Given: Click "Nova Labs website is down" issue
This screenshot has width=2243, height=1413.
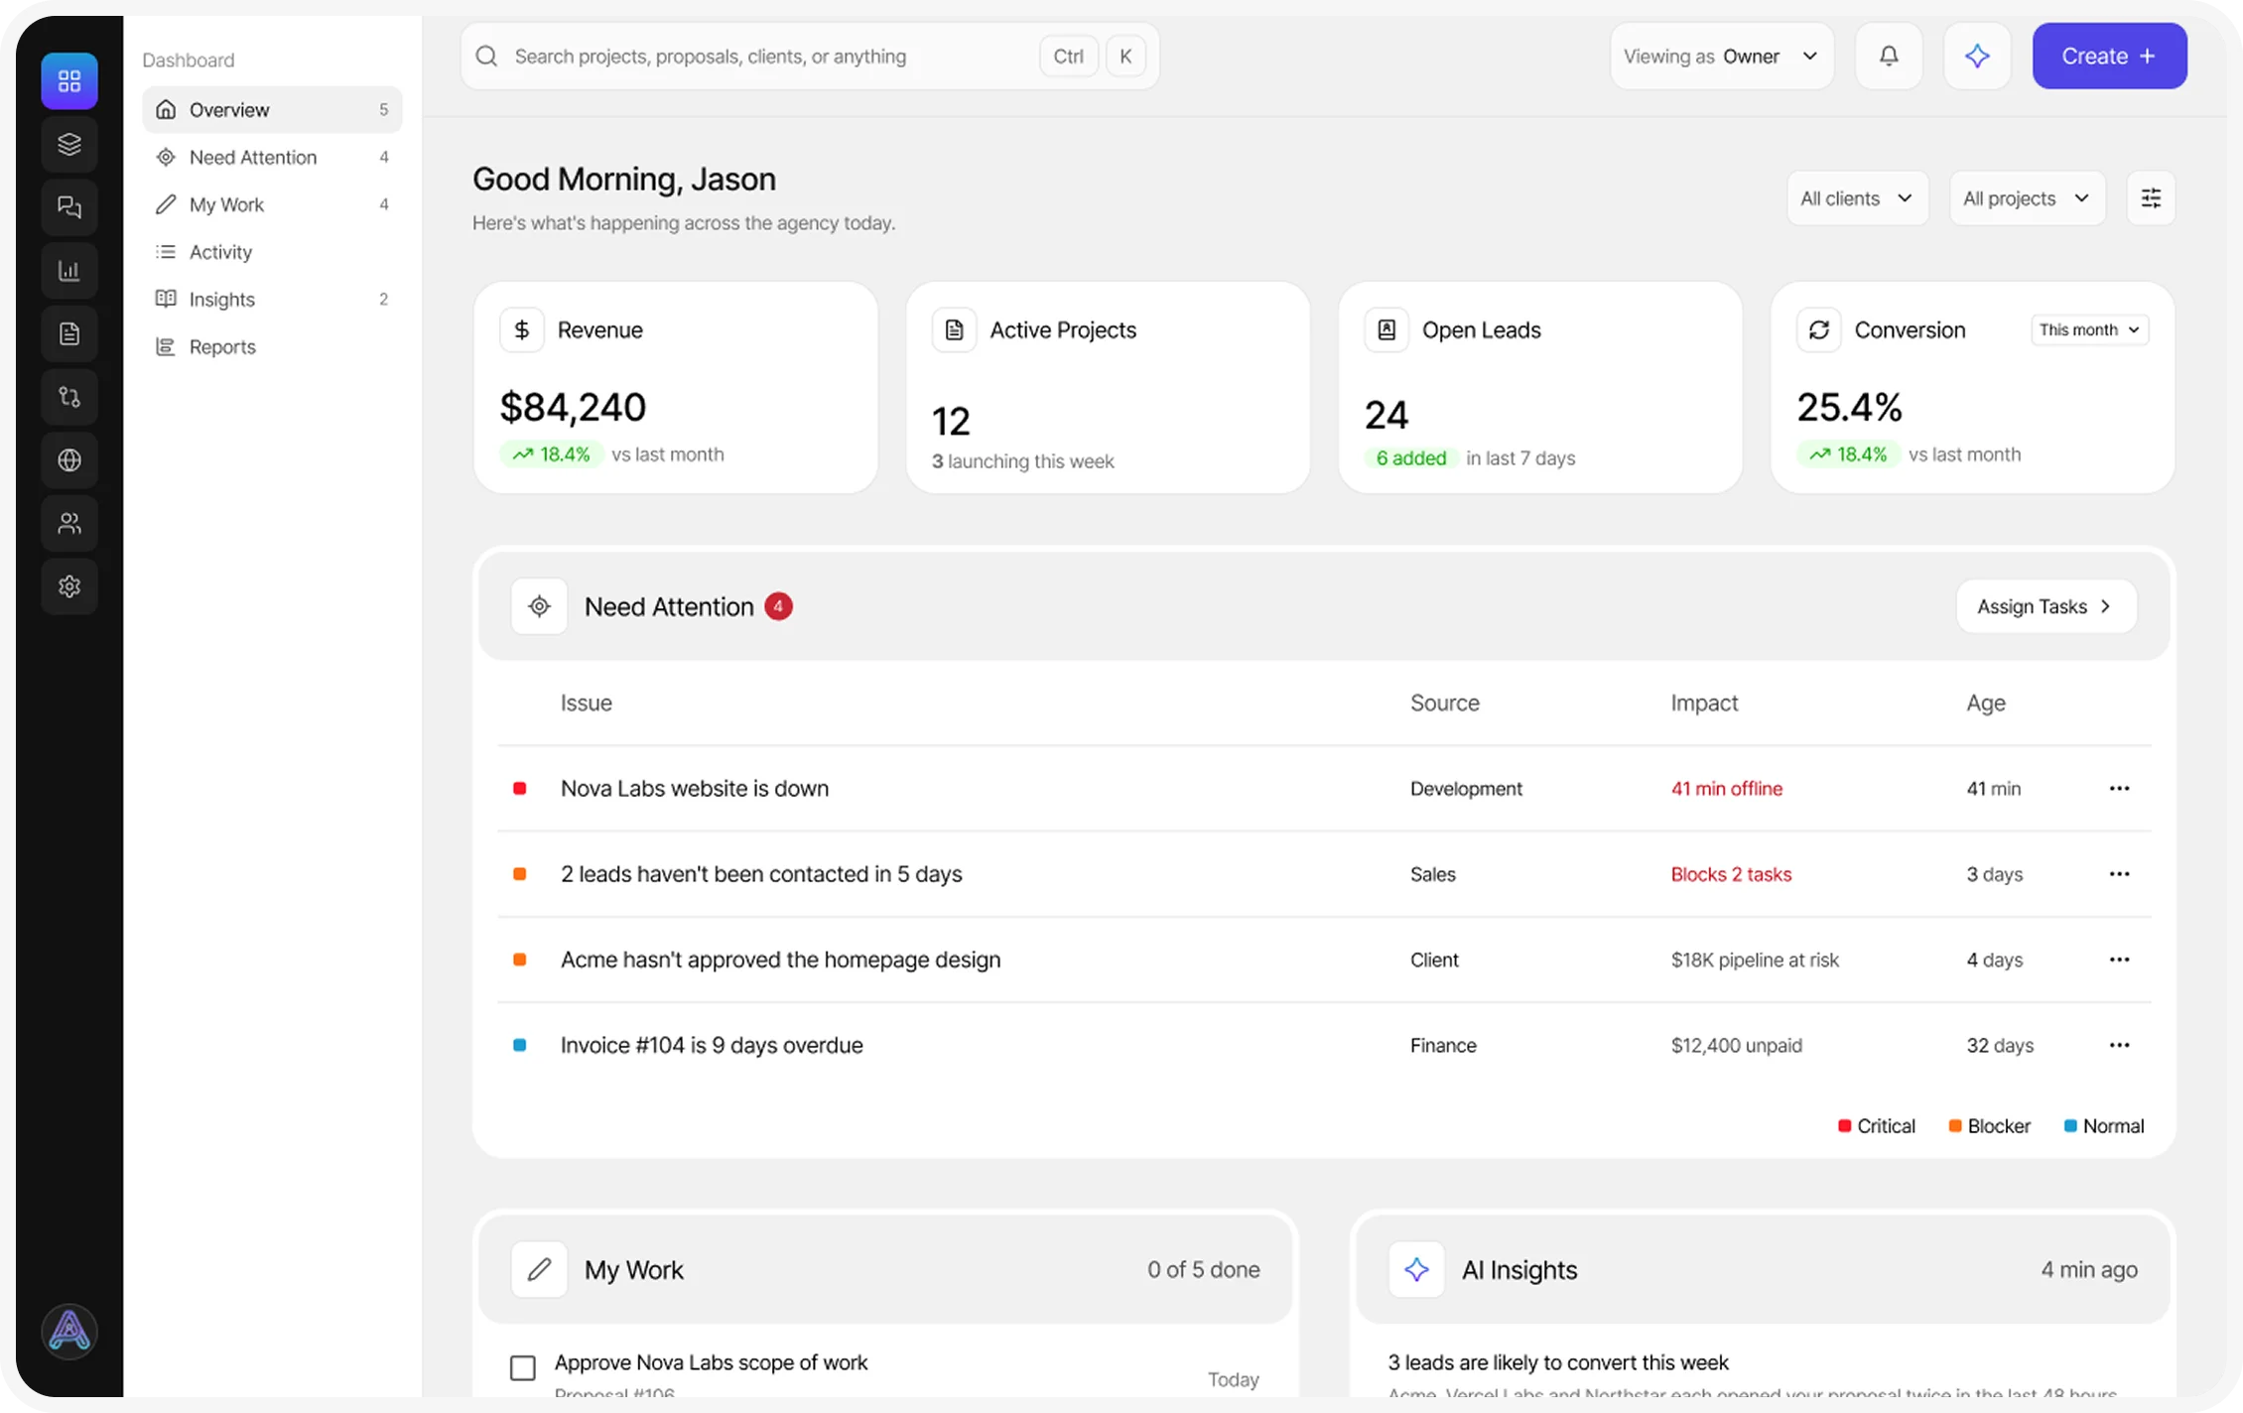Looking at the screenshot, I should click(x=695, y=789).
